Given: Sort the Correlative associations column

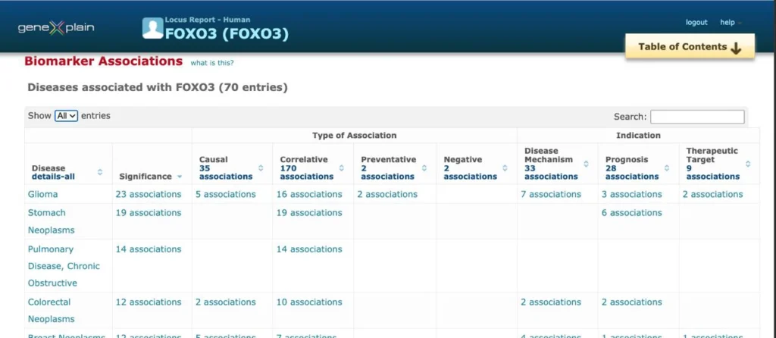Looking at the screenshot, I should pos(343,168).
